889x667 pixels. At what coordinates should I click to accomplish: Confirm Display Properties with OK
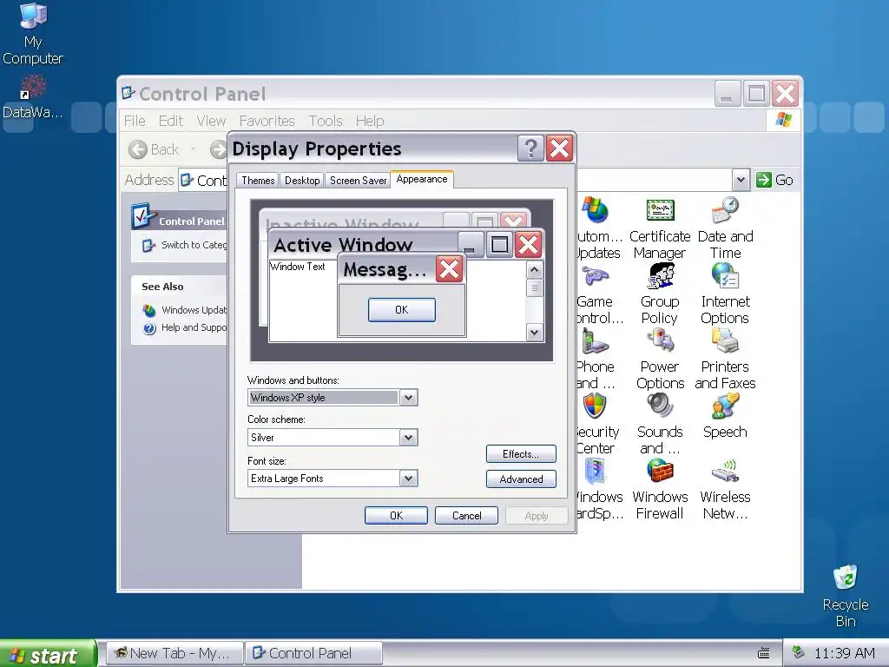[396, 516]
